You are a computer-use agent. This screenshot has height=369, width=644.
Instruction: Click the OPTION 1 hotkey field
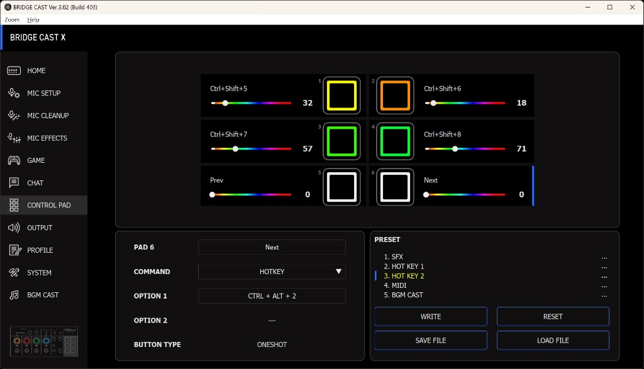[272, 296]
